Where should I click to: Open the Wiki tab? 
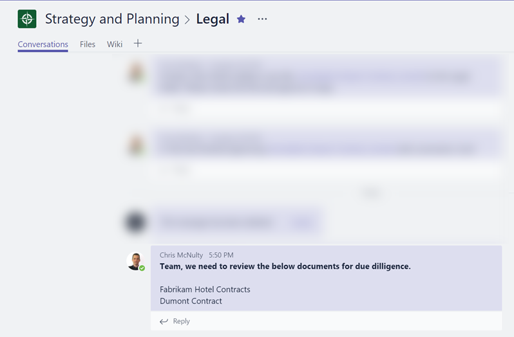pos(115,44)
